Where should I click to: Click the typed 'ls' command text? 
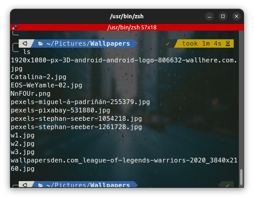[27, 52]
